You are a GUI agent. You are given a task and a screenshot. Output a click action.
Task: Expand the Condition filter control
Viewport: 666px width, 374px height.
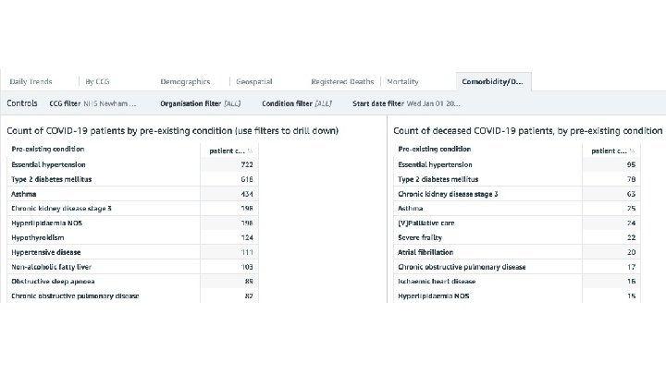click(x=296, y=103)
